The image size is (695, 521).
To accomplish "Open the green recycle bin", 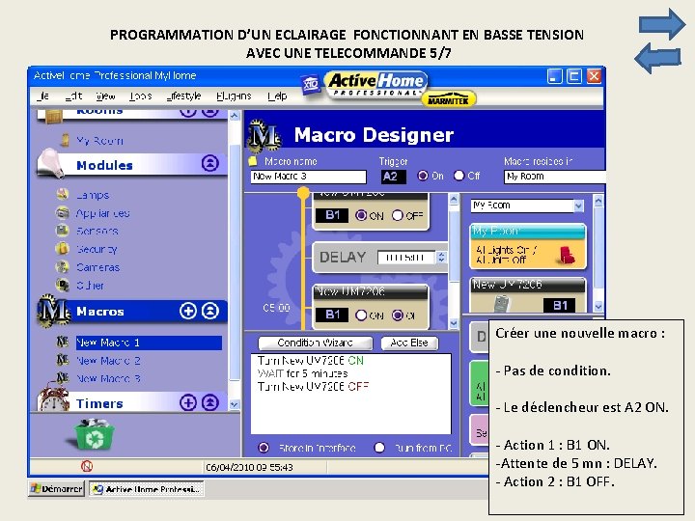I will pos(93,434).
